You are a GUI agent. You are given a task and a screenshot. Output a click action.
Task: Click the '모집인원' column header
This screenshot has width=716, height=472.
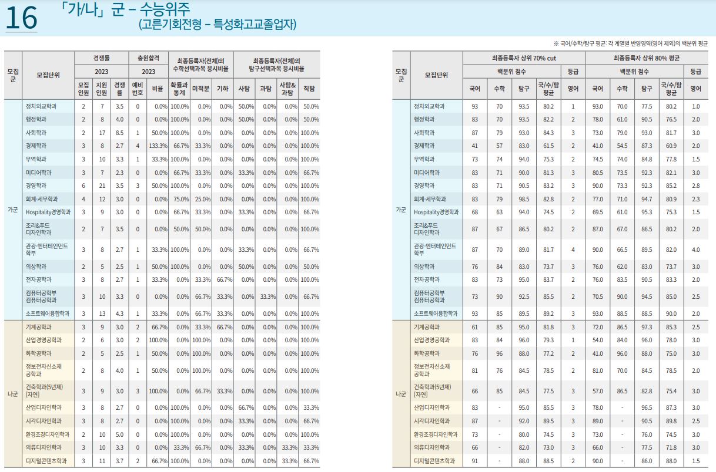tap(83, 89)
